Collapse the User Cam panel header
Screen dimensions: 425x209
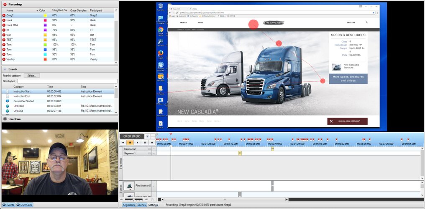coord(60,119)
